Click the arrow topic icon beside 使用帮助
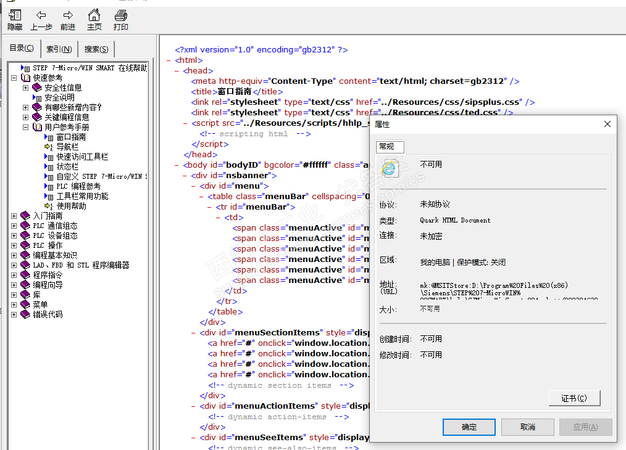The width and height of the screenshot is (626, 450). pyautogui.click(x=49, y=206)
